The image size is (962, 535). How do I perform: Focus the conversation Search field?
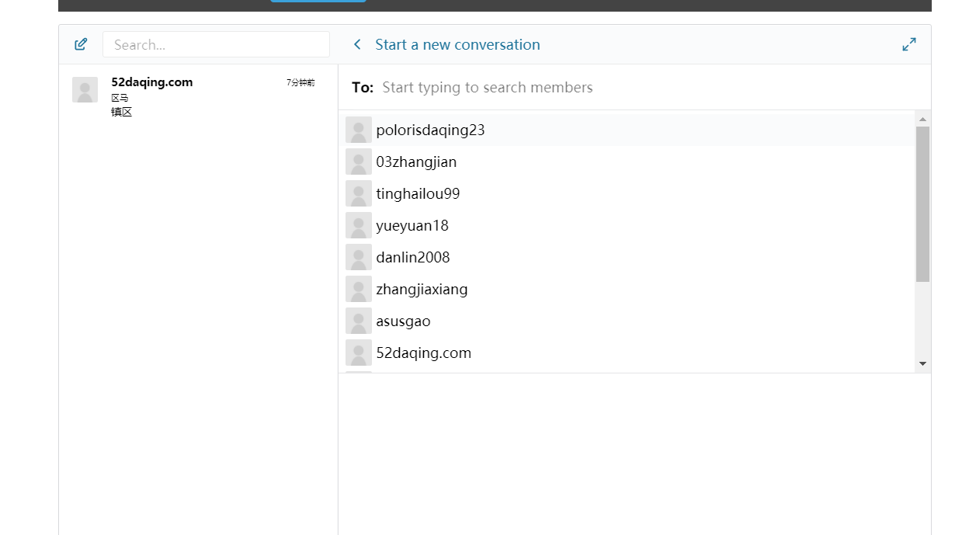click(x=216, y=44)
